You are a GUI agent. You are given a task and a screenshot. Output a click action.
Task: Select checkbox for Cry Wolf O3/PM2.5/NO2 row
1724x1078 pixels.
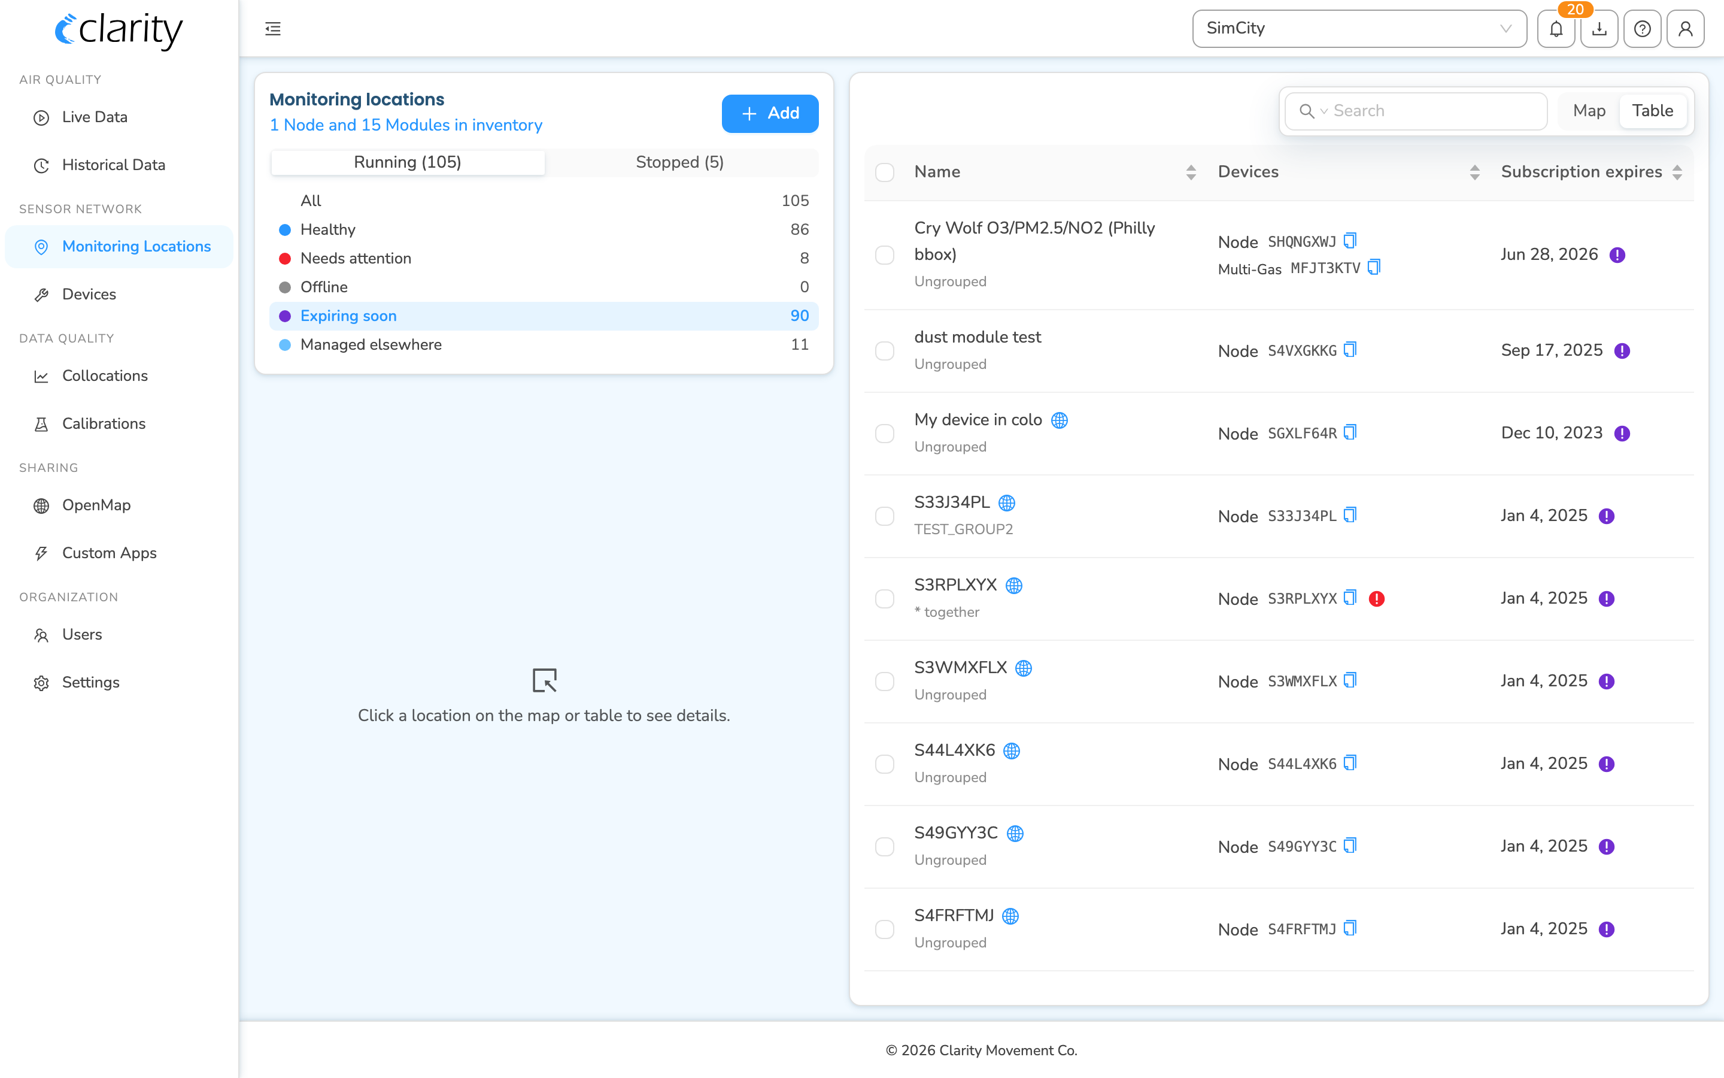coord(885,255)
